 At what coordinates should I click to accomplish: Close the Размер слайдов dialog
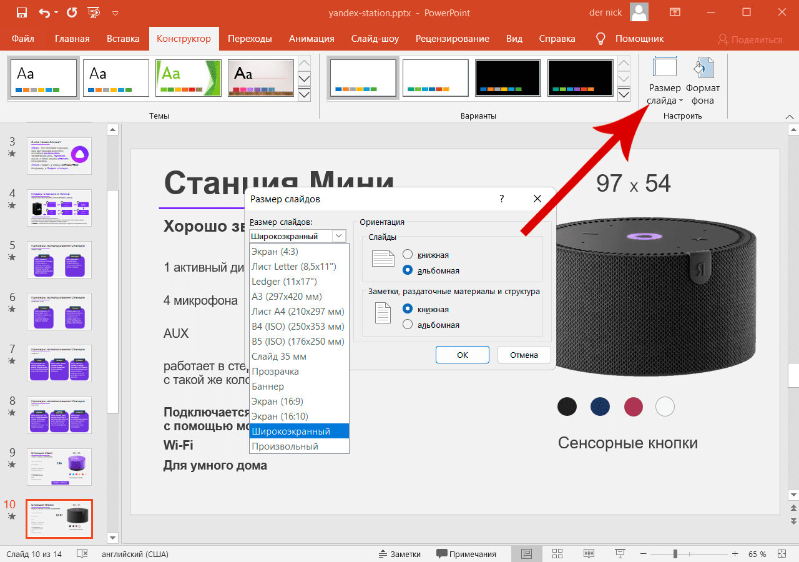(x=537, y=199)
